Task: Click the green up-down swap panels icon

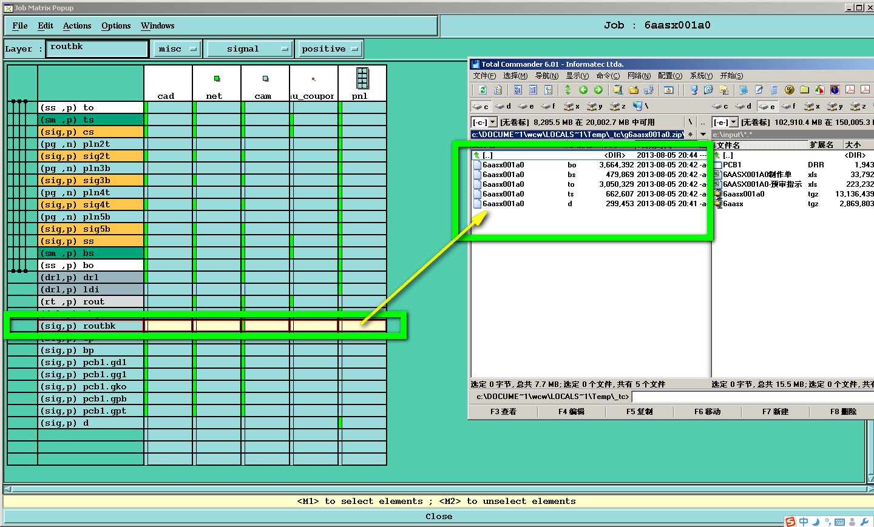Action: pos(568,90)
